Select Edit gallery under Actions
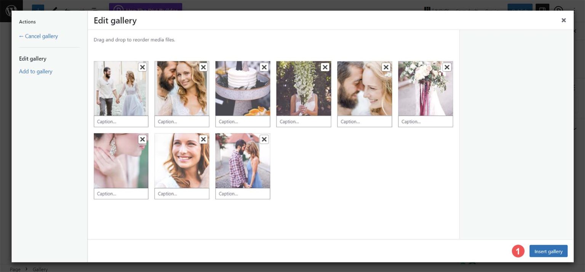The height and width of the screenshot is (272, 585). (x=32, y=59)
